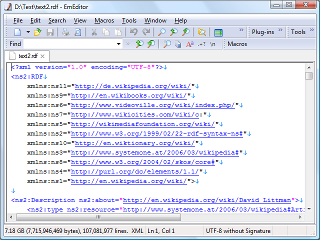Click the Paste clipboard icon
The image size is (320, 240).
pos(118,32)
